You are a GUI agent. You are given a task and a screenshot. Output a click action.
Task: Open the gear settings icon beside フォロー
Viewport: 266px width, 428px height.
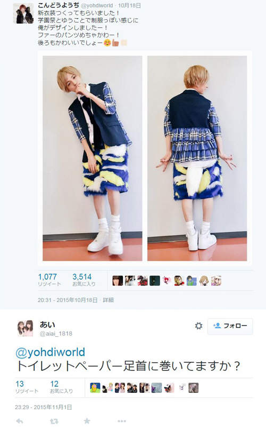198,326
